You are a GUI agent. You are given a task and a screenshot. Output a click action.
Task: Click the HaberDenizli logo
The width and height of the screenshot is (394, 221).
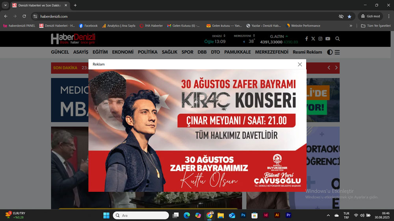(x=73, y=39)
